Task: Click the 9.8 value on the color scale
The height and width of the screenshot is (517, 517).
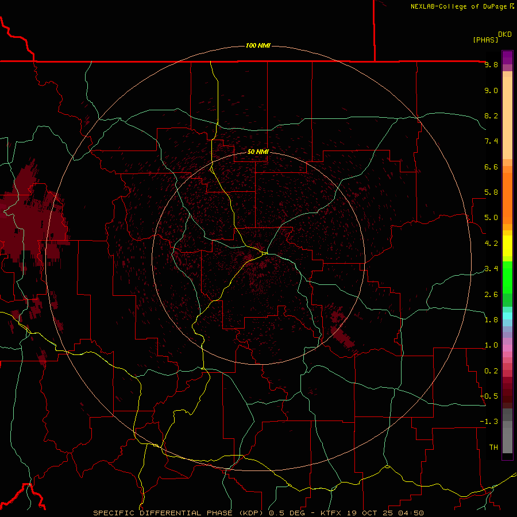Action: coord(491,64)
